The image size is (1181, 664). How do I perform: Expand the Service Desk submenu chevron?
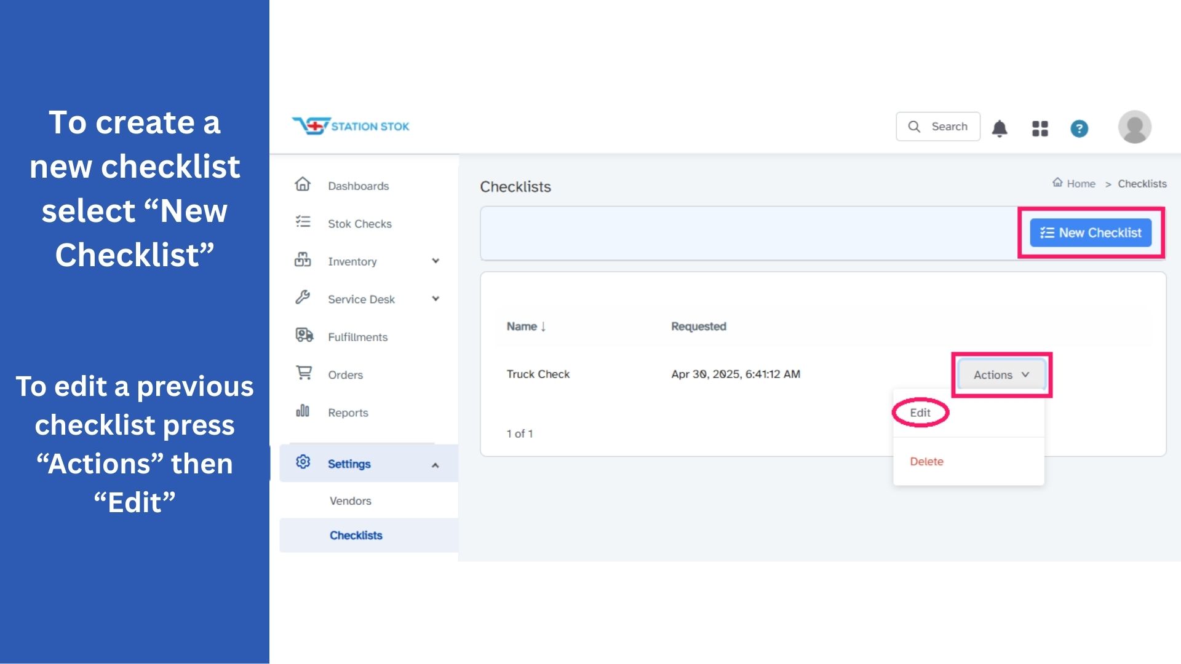pyautogui.click(x=435, y=299)
